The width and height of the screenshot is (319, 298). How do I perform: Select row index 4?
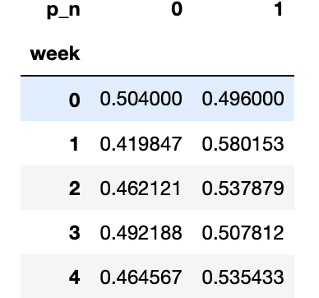75,277
